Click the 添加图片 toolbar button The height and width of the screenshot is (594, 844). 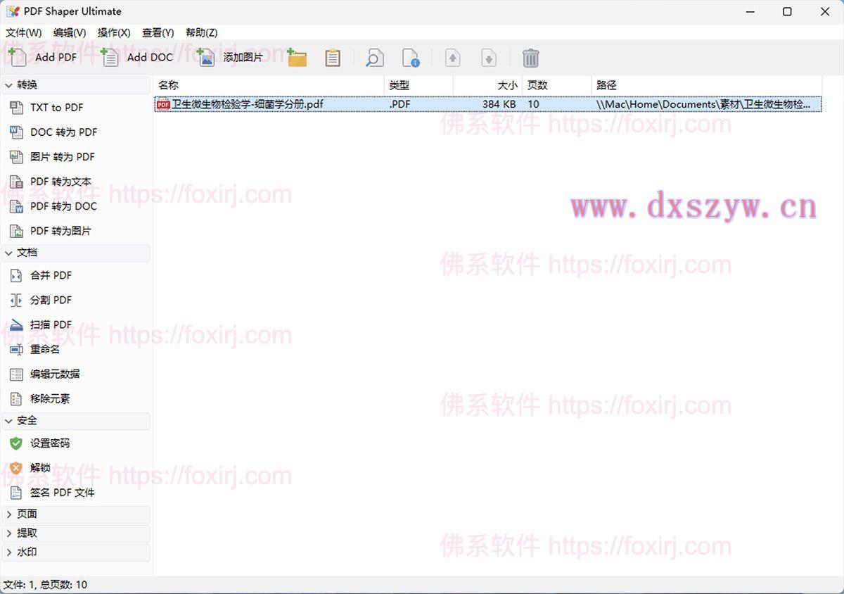pos(229,57)
